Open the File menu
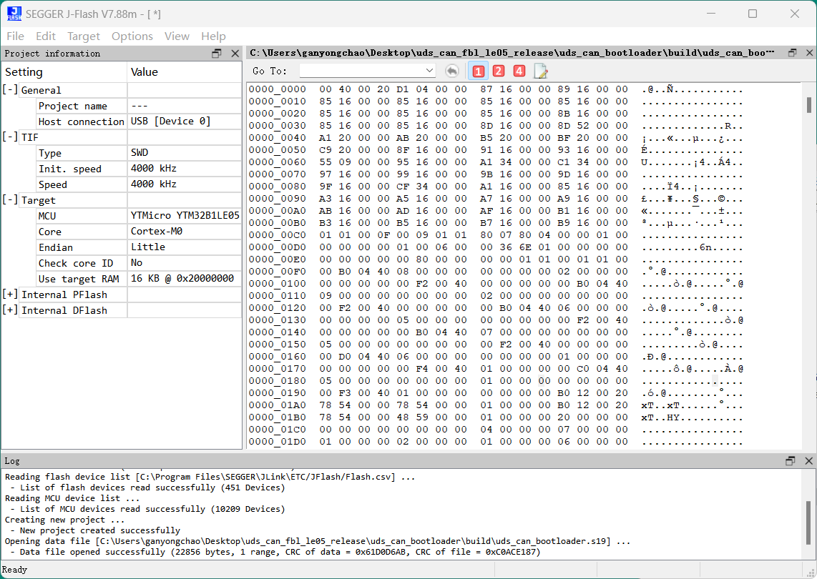Image resolution: width=817 pixels, height=579 pixels. (x=15, y=36)
